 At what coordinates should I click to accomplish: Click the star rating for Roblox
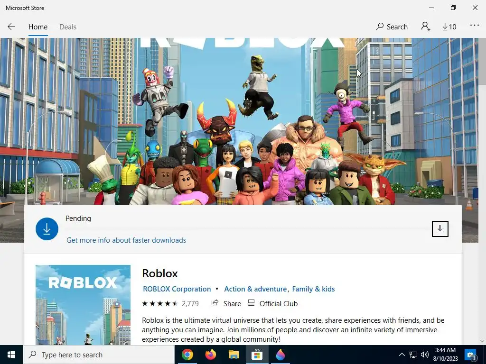159,304
